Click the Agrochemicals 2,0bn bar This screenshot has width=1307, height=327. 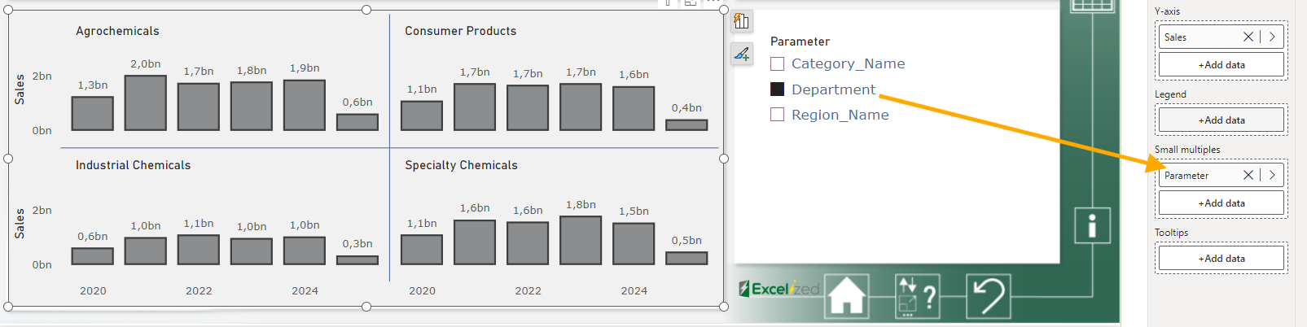[x=146, y=103]
